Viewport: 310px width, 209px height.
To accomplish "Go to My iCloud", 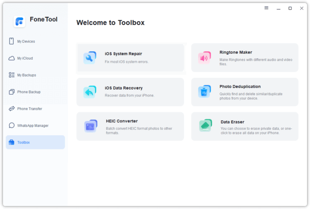I will tap(35, 58).
